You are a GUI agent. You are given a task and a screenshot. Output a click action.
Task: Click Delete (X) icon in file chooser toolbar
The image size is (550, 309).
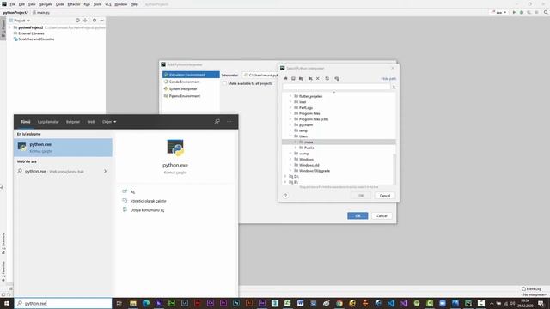(x=318, y=78)
